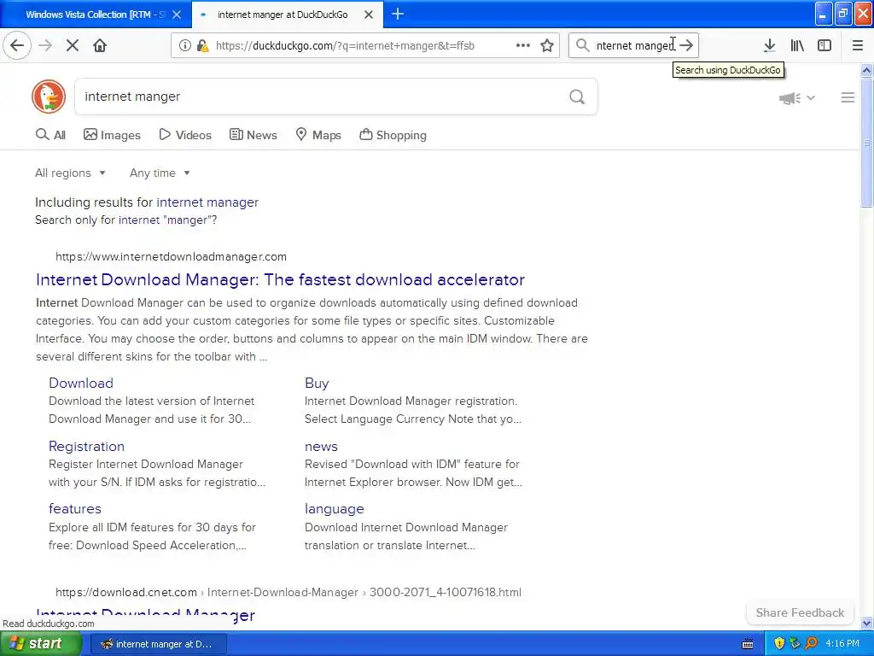874x656 pixels.
Task: Click the DuckDuckGo search magnifier button
Action: [577, 97]
